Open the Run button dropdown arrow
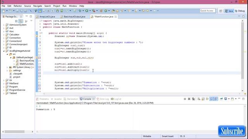 (90, 11)
